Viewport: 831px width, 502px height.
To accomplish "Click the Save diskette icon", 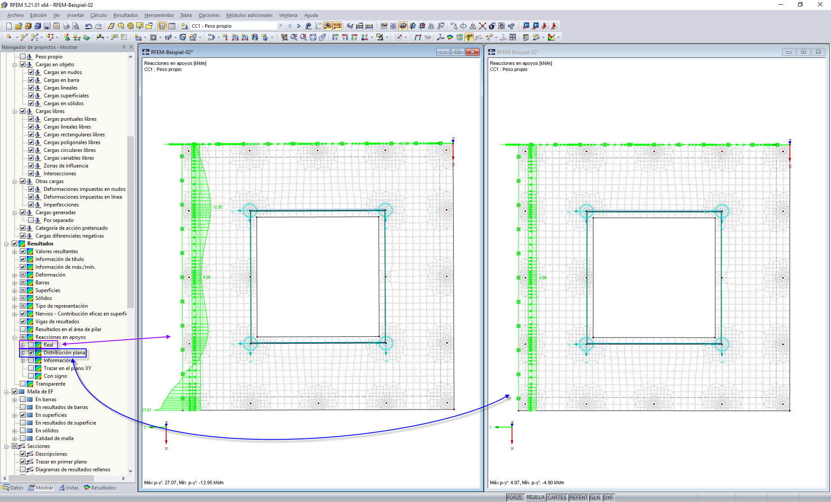I will click(47, 26).
